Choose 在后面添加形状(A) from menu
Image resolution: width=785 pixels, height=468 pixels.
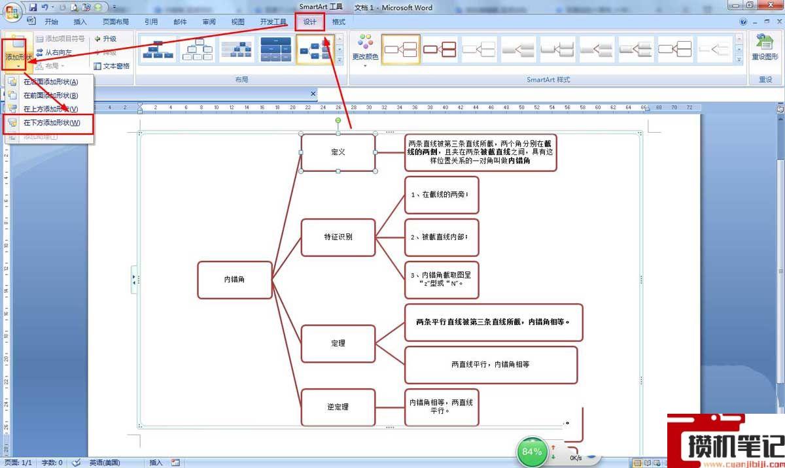pos(50,82)
